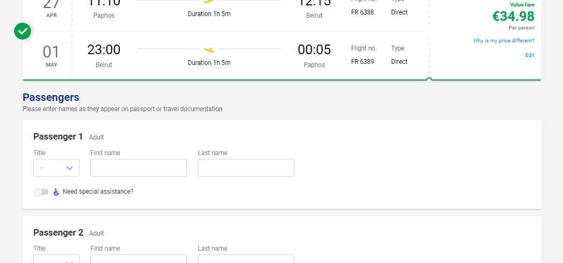Open the Passenger 1 Title dropdown

tap(56, 168)
